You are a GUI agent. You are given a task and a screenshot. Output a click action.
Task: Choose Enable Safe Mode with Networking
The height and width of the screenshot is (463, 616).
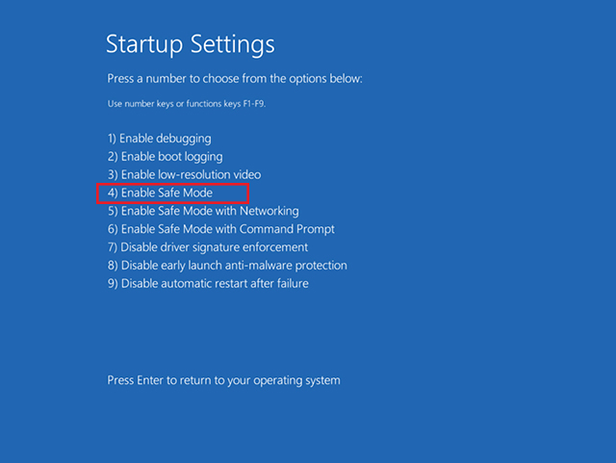tap(203, 211)
